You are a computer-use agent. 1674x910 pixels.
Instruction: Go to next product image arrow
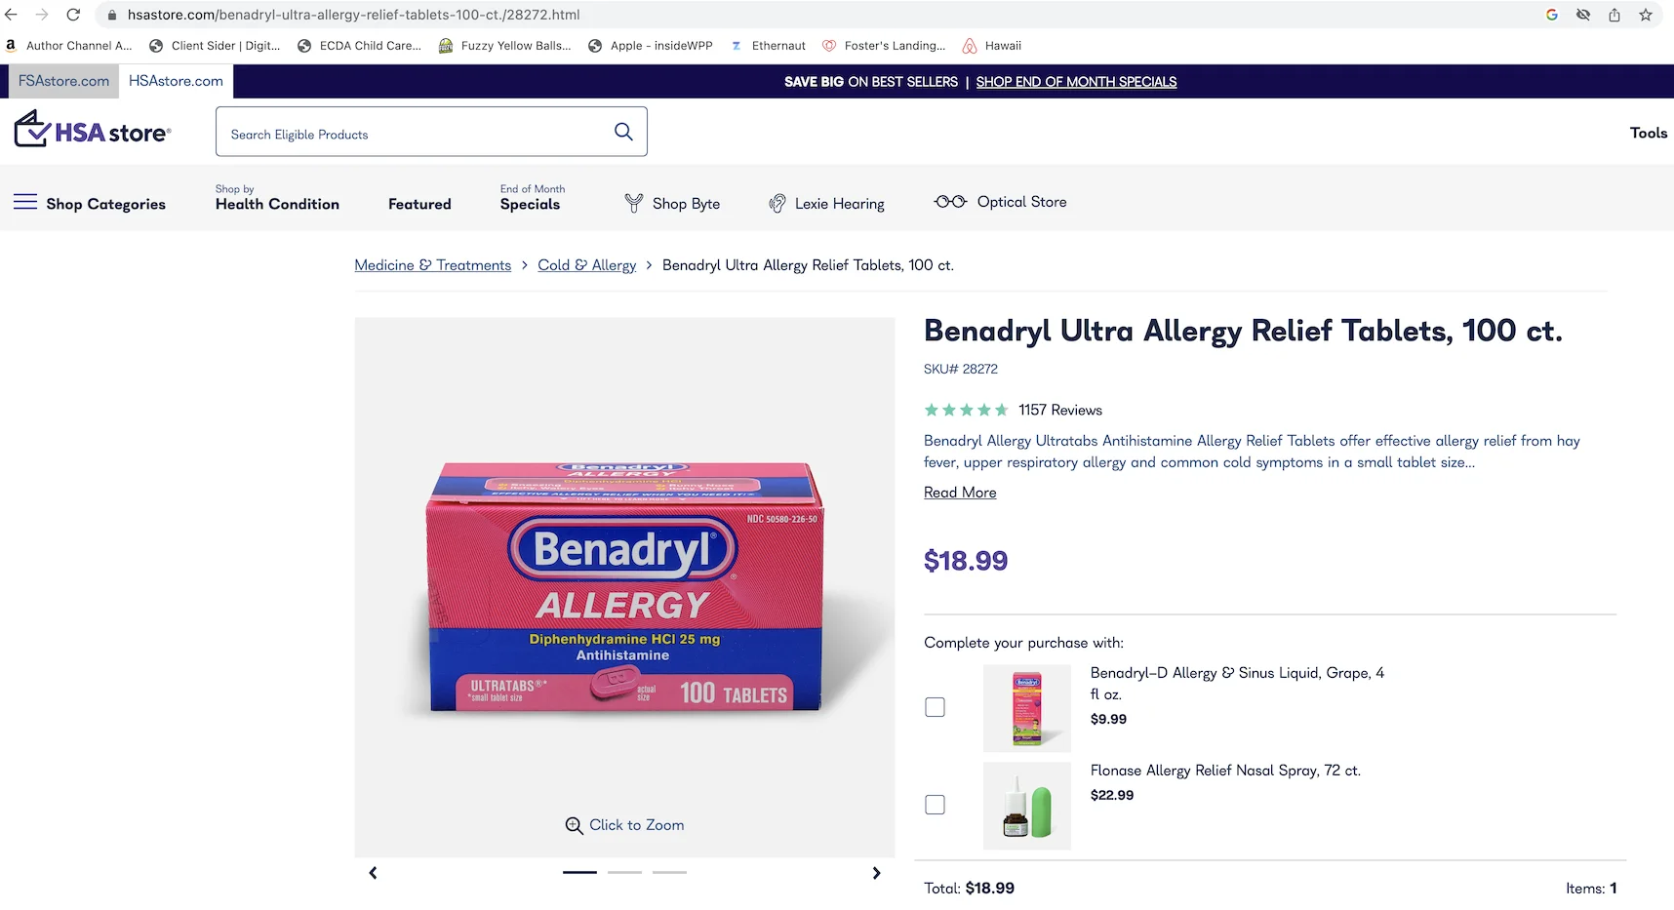876,873
